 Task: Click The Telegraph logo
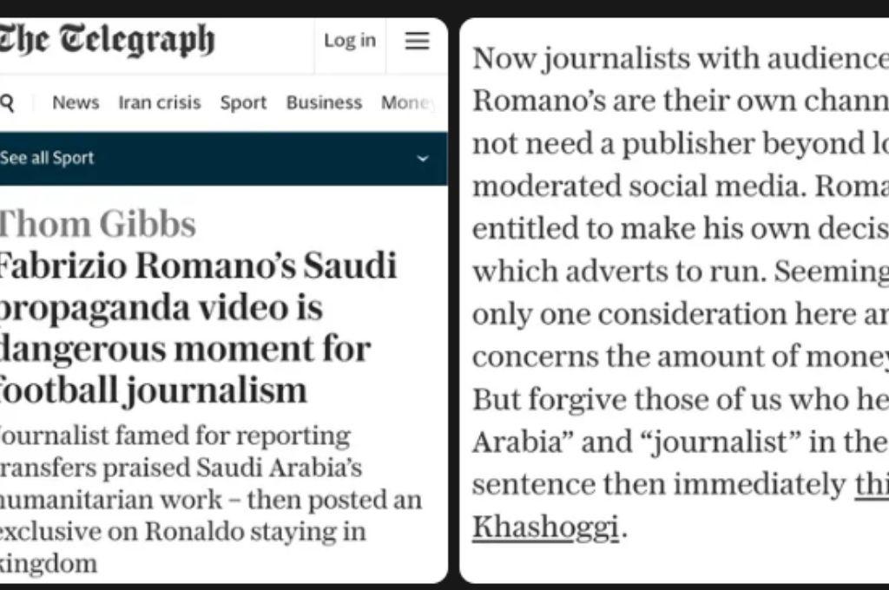click(107, 39)
